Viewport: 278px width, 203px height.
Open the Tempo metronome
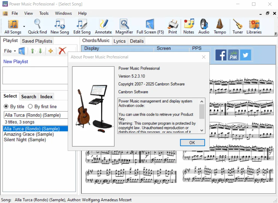[220, 26]
